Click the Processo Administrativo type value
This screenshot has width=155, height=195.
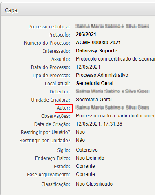coord(102,75)
